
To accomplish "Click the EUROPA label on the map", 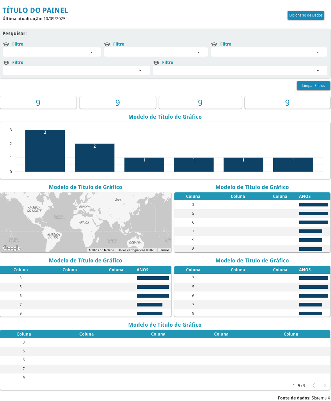I will coord(85,207).
